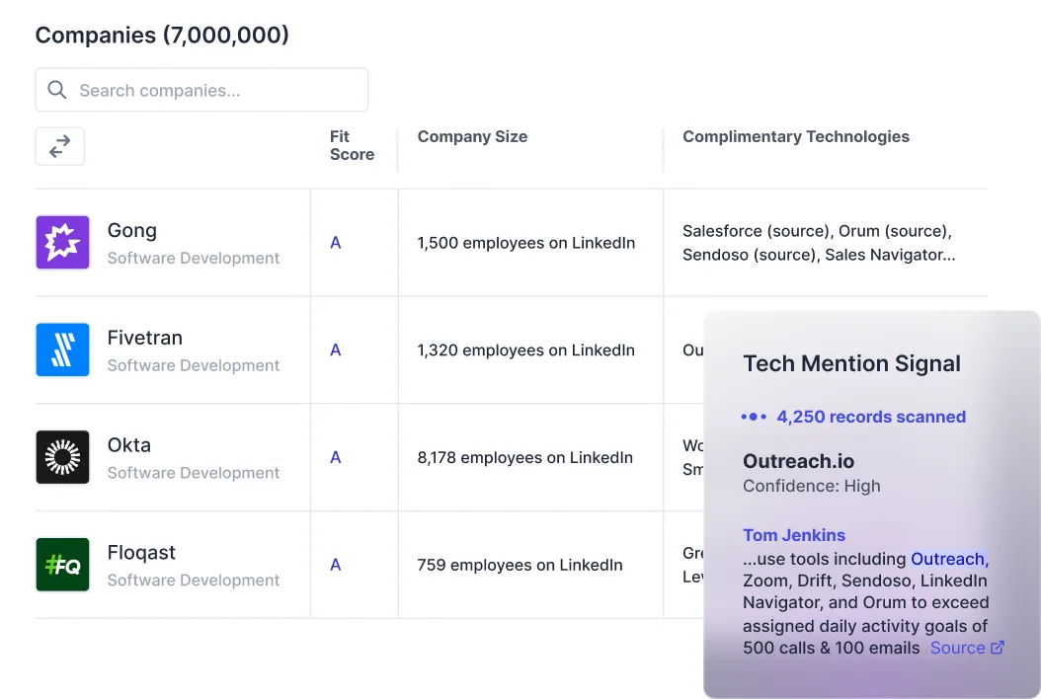Click Software Development under Fivetran

coord(194,365)
